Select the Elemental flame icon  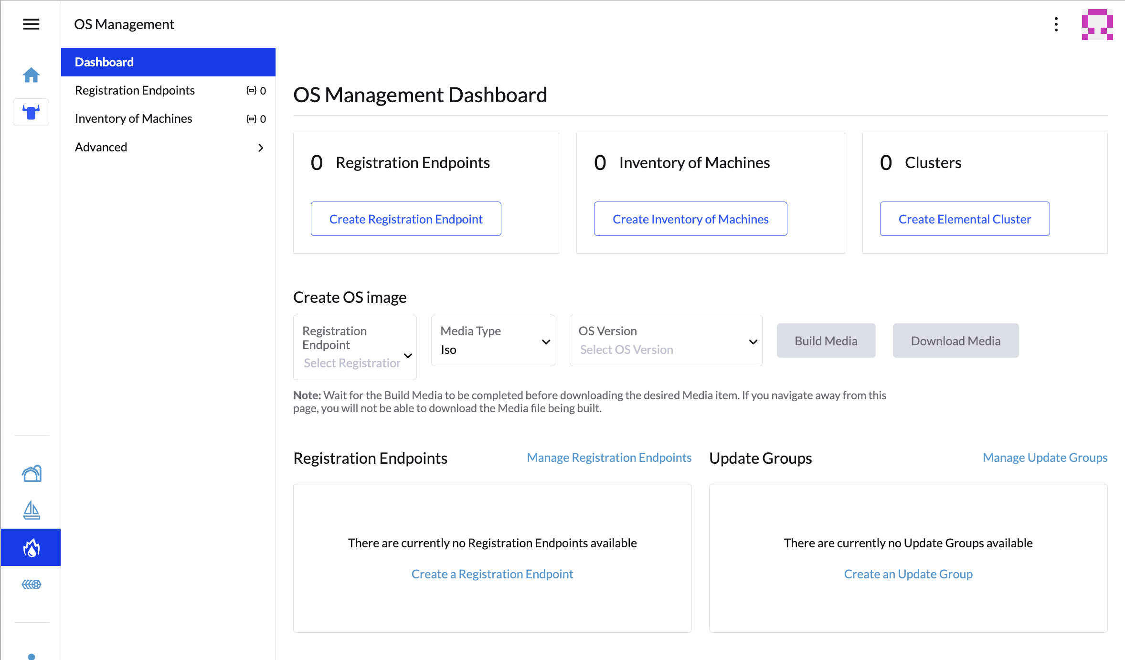(x=31, y=547)
